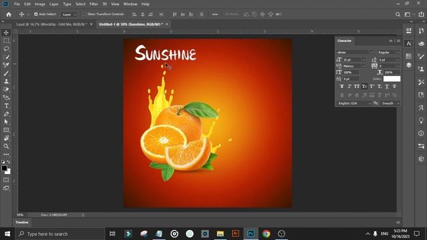Click the Align left edges icon
The image size is (427, 240).
135,15
